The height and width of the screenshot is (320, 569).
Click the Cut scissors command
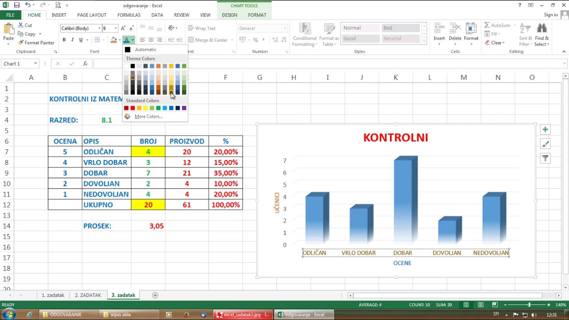click(x=25, y=25)
